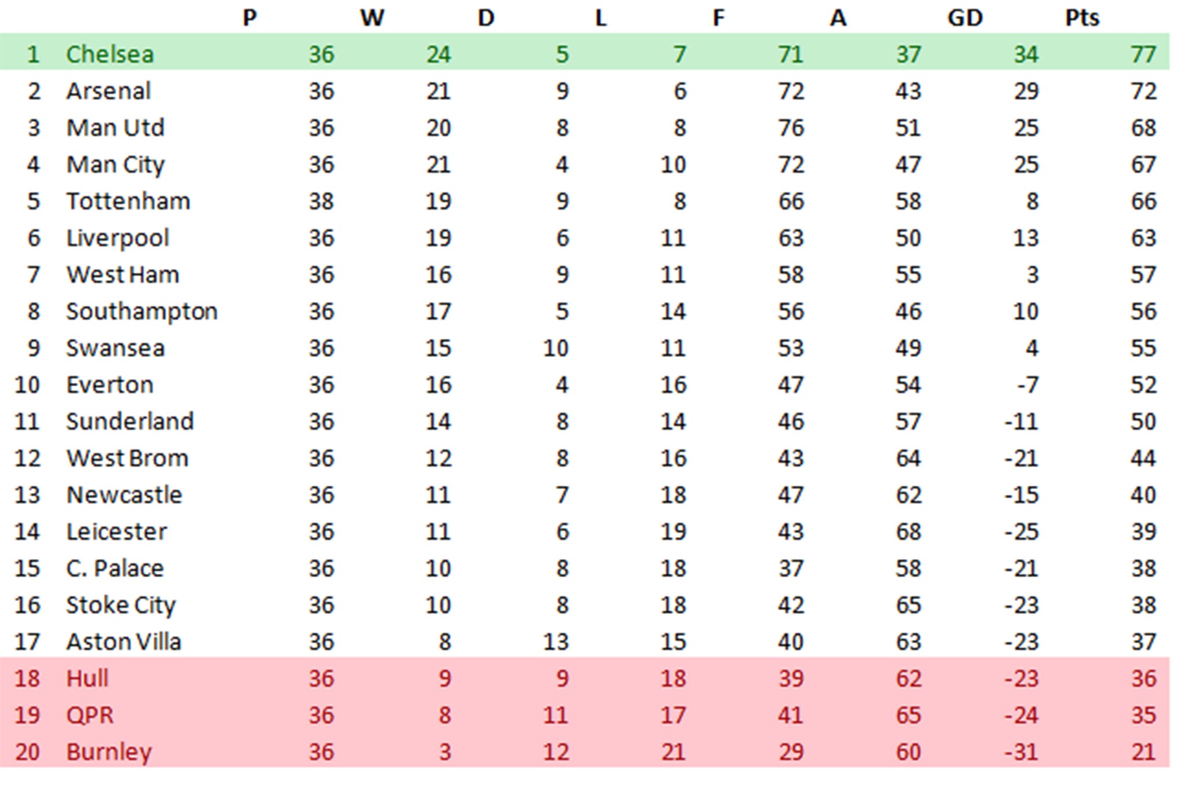Select Burnley's points value 21
This screenshot has width=1188, height=793.
[1143, 752]
